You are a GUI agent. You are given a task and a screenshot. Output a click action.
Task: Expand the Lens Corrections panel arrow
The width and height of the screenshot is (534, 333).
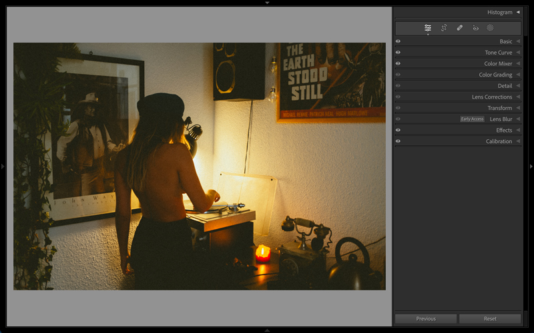pyautogui.click(x=517, y=97)
